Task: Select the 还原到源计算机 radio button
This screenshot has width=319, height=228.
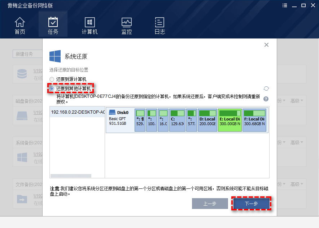Action: pos(52,79)
